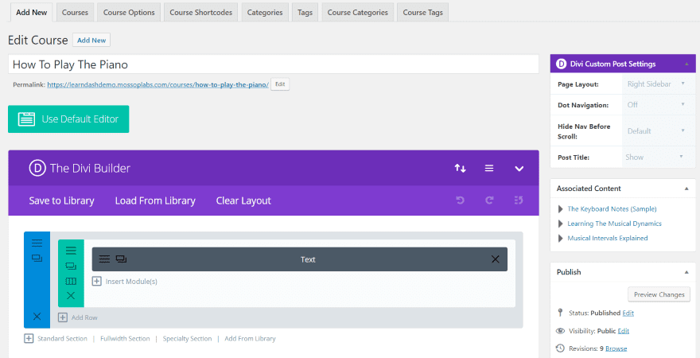Delete the blue section using X icon
700x358 pixels.
coord(37,316)
